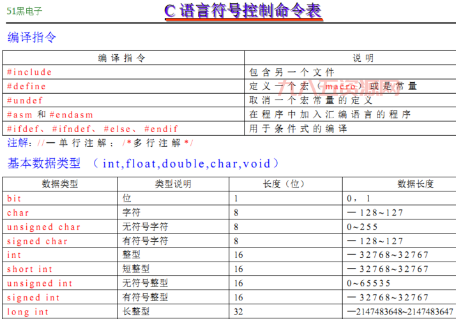Select the 基本数据类型 section heading
This screenshot has width=456, height=319.
(143, 163)
